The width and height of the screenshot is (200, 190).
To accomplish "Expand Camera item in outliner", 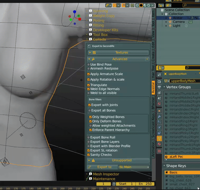I will point(166,22).
